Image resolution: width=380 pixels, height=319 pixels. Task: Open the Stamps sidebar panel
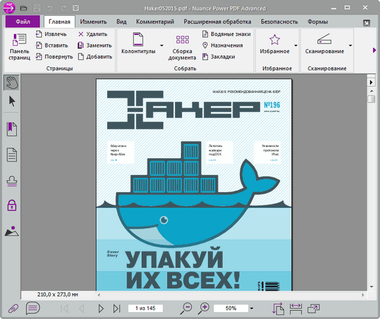11,181
